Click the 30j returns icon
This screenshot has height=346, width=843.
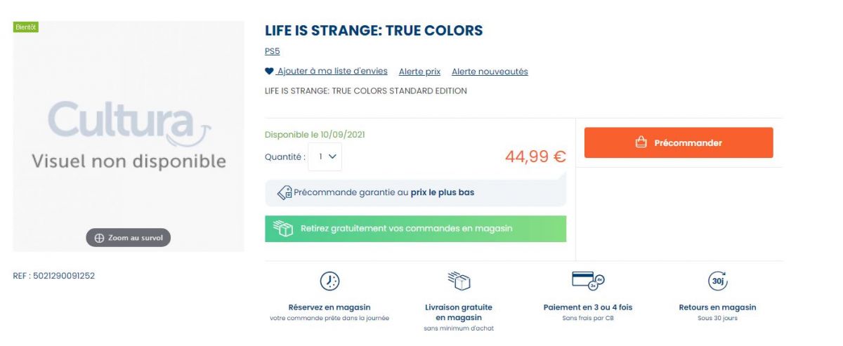point(717,281)
